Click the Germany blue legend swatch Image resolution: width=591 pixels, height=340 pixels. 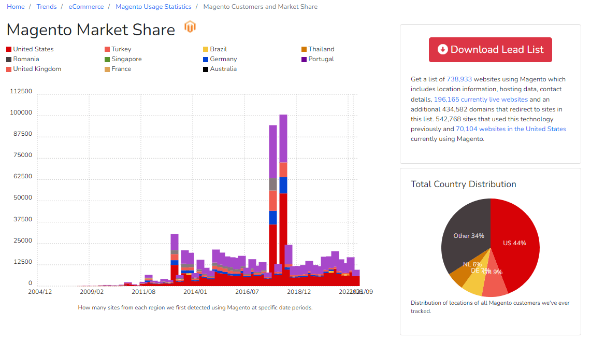(206, 59)
